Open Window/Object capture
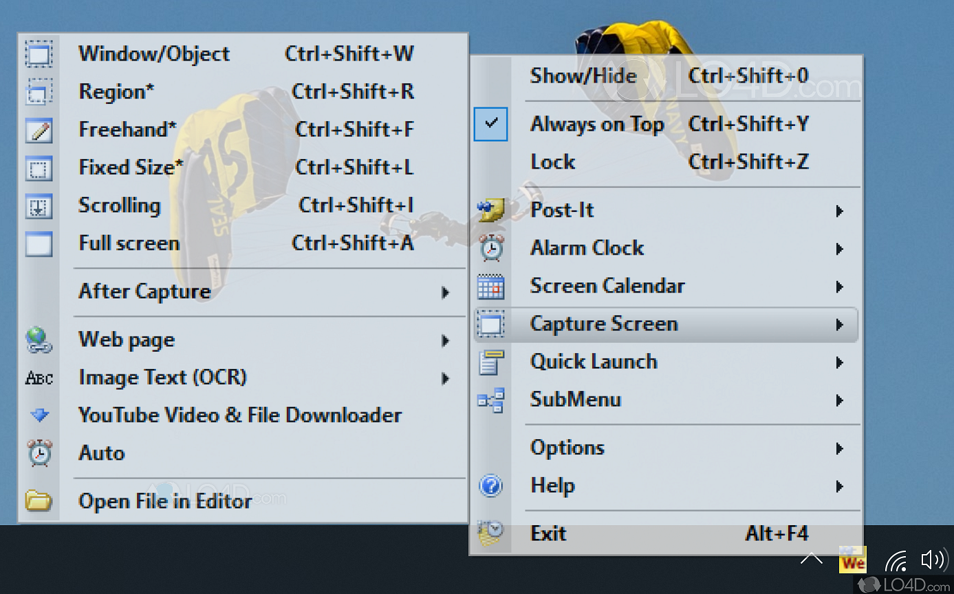The height and width of the screenshot is (594, 954). 154,54
